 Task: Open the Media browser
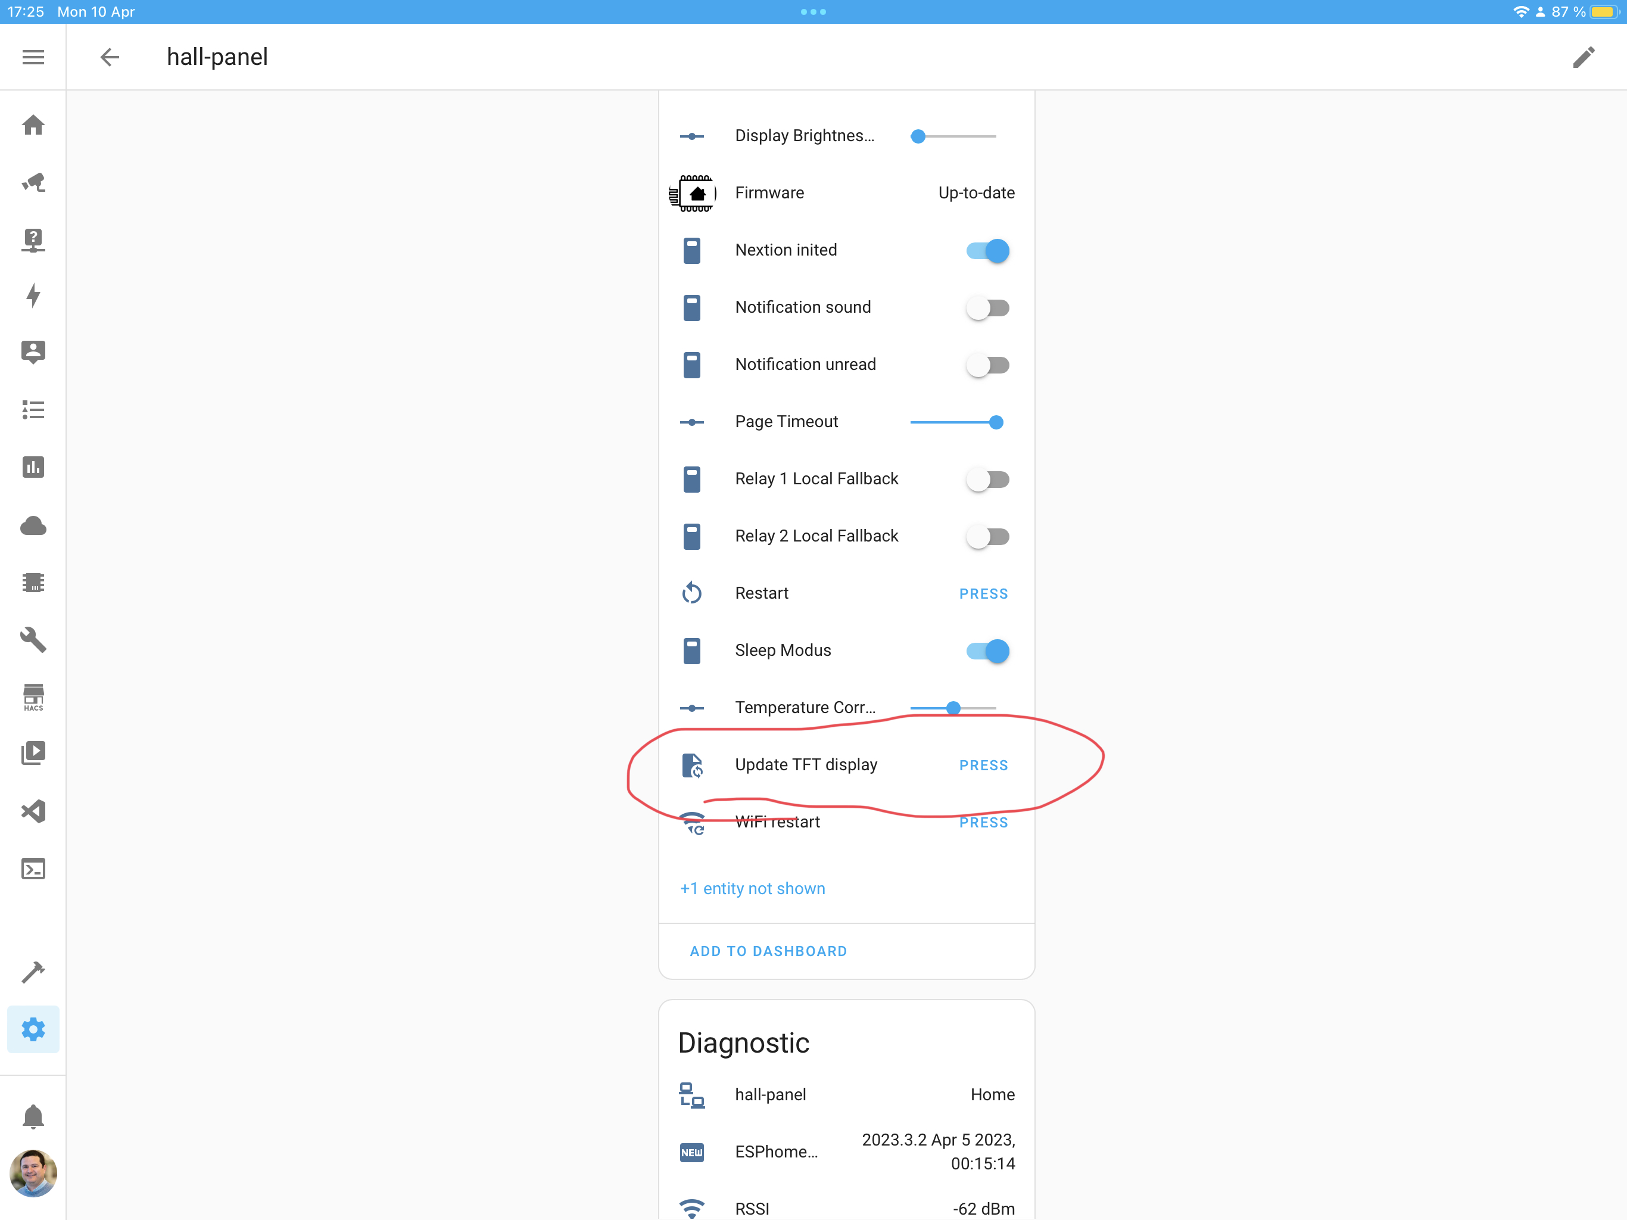click(34, 752)
